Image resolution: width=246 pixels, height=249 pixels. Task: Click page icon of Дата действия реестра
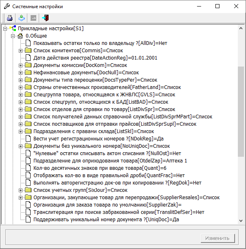click(28, 58)
